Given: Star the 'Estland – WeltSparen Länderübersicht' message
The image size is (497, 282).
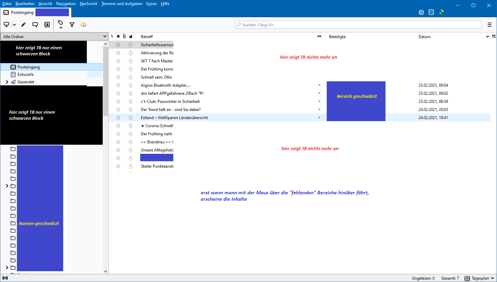Looking at the screenshot, I should 118,118.
